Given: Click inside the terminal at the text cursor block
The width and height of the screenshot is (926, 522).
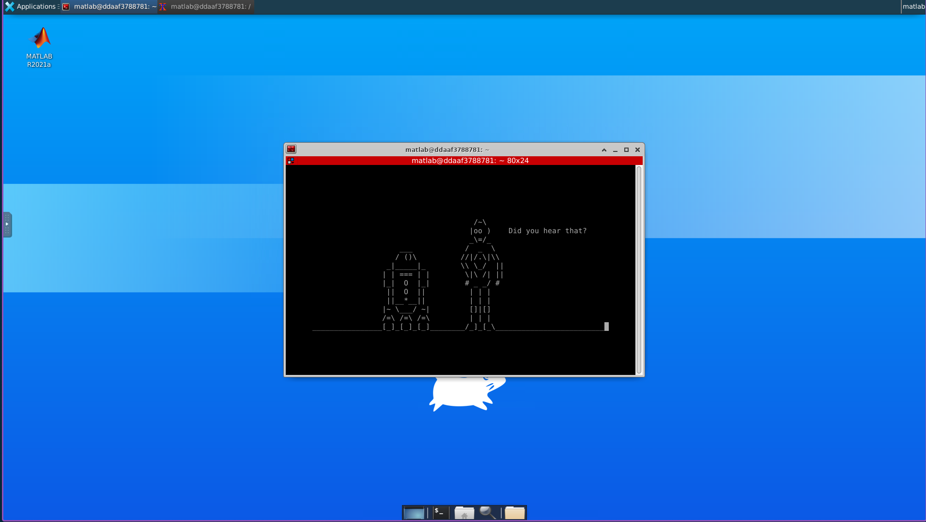Looking at the screenshot, I should [x=606, y=327].
